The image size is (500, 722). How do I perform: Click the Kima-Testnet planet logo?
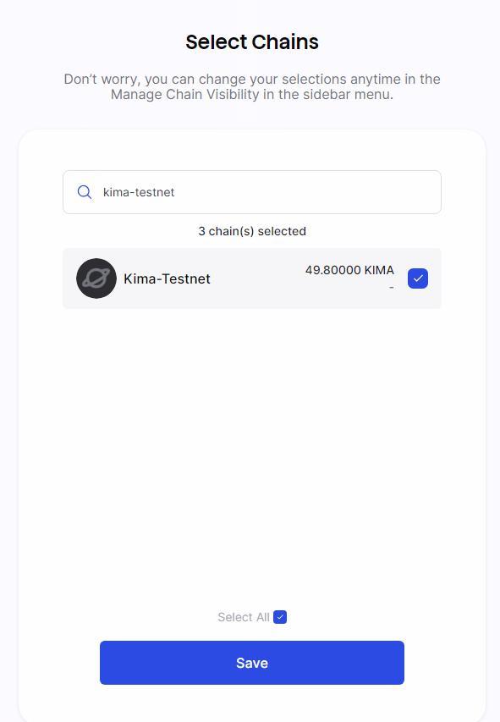point(96,278)
